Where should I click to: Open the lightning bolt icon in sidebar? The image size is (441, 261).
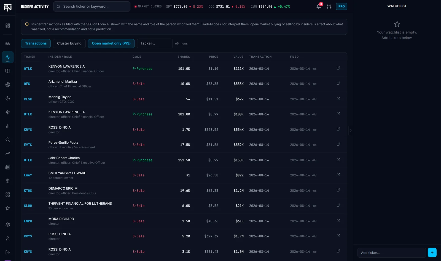(x=8, y=112)
